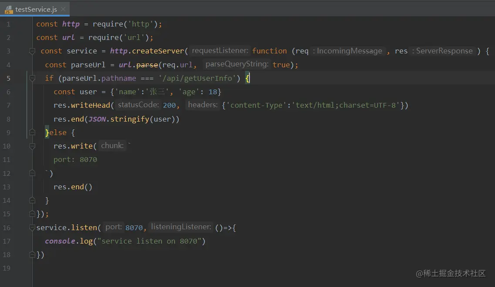Collapse the service.listen fold on line 16
This screenshot has height=287, width=495.
(32, 227)
